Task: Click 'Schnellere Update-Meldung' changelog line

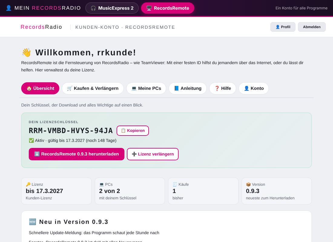Action: pos(94,233)
